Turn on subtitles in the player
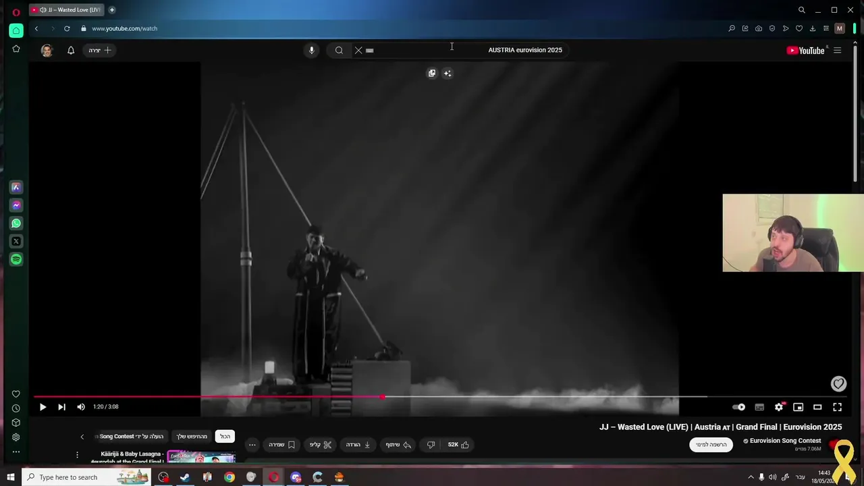 pos(759,407)
